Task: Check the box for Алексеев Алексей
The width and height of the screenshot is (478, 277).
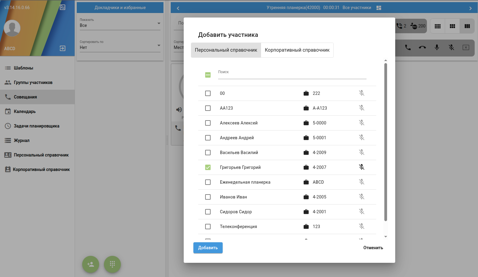Action: click(208, 123)
